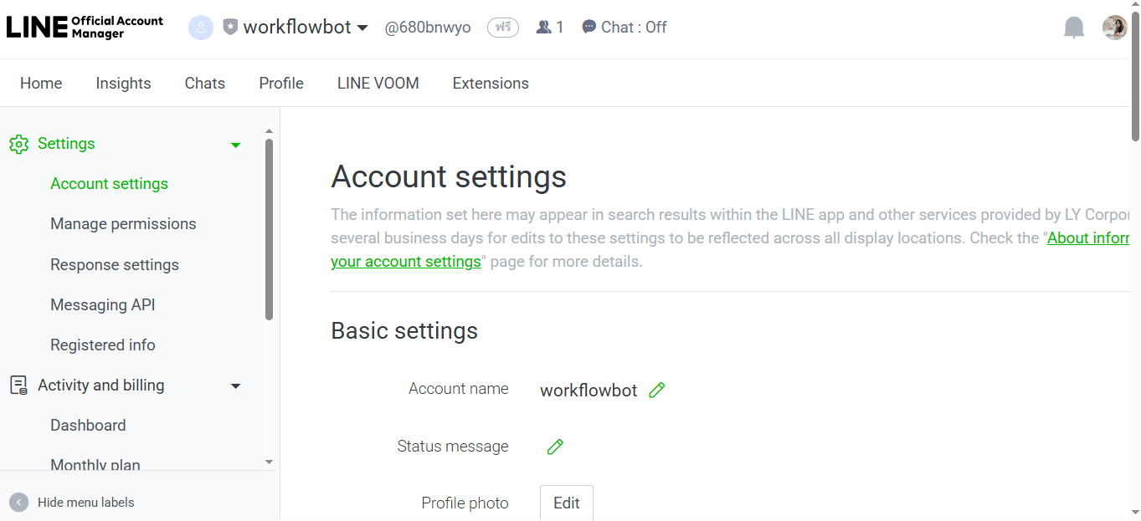Image resolution: width=1141 pixels, height=521 pixels.
Task: Select the LINE VOOM tab
Action: coord(378,84)
